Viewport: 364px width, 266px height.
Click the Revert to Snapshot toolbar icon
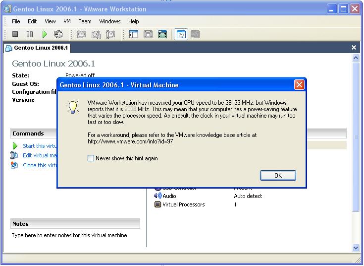(x=96, y=34)
